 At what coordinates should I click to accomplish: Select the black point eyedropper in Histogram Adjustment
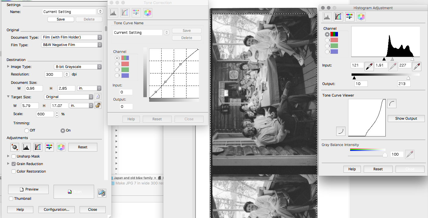[369, 66]
